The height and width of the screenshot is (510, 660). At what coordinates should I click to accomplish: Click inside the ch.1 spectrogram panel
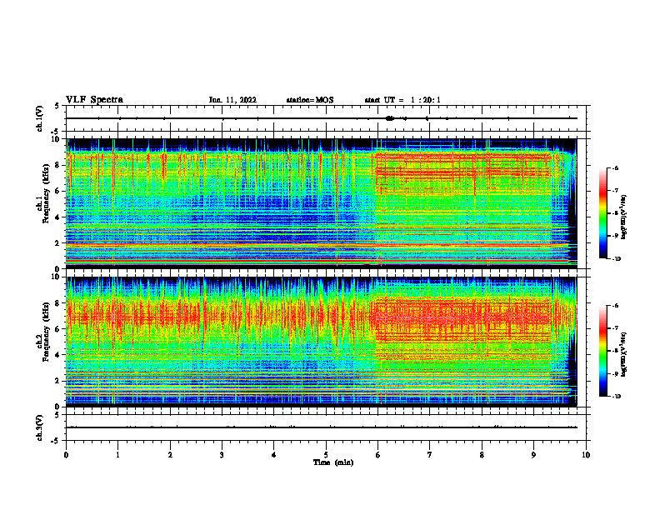(x=321, y=203)
